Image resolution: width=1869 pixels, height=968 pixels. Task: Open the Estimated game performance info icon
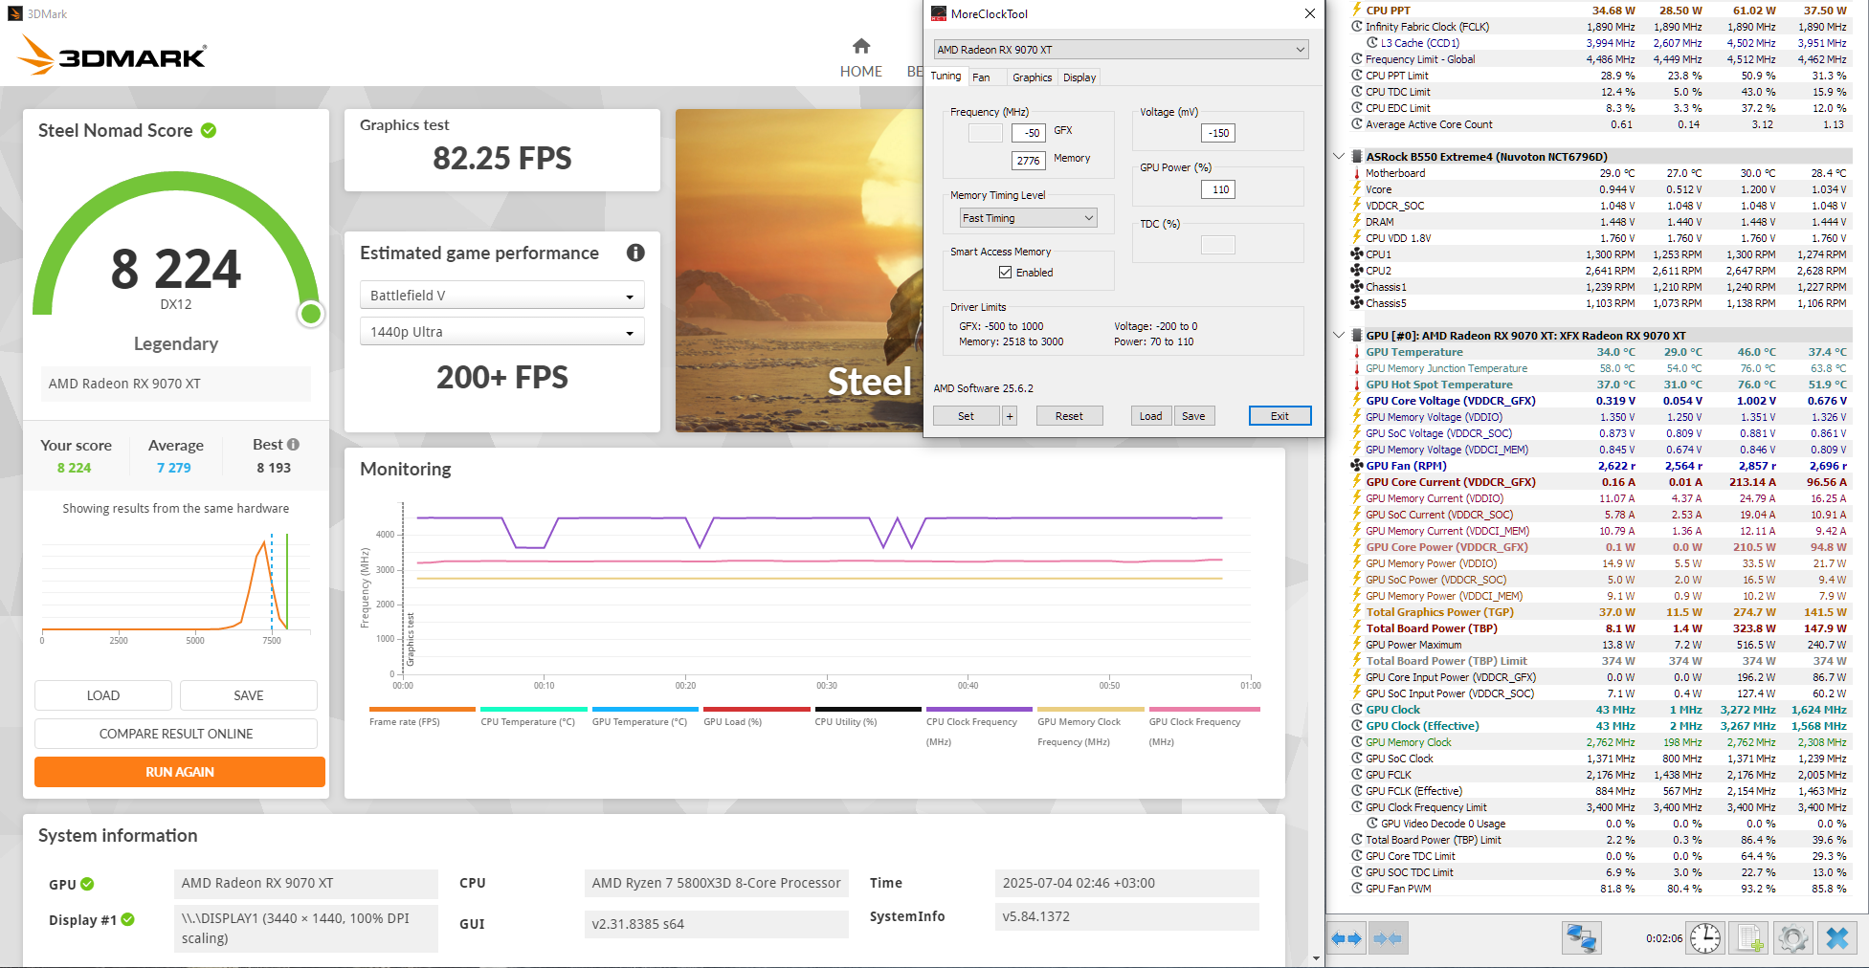tap(635, 253)
